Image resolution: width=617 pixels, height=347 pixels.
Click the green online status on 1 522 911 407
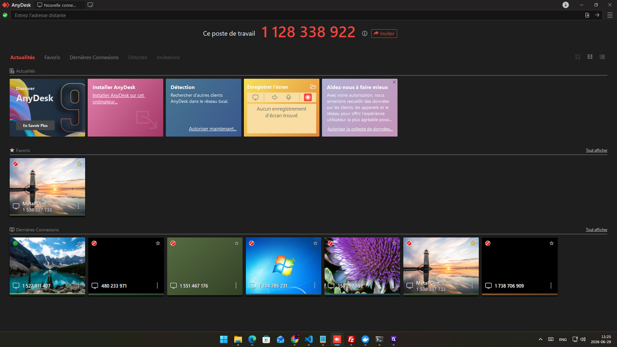(15, 243)
